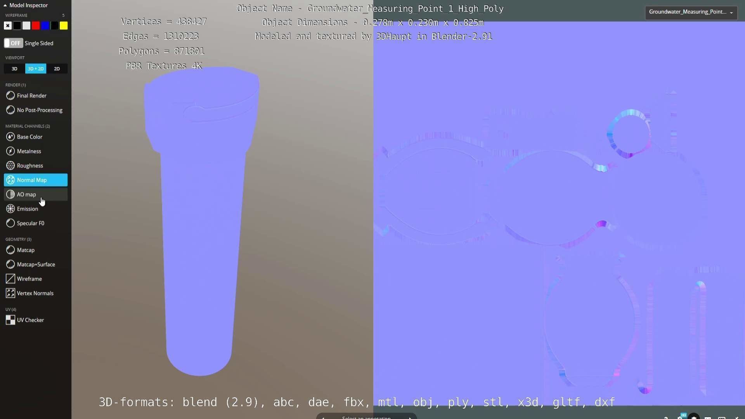Image resolution: width=745 pixels, height=419 pixels.
Task: Toggle the Single Sided OFF switch
Action: (14, 43)
